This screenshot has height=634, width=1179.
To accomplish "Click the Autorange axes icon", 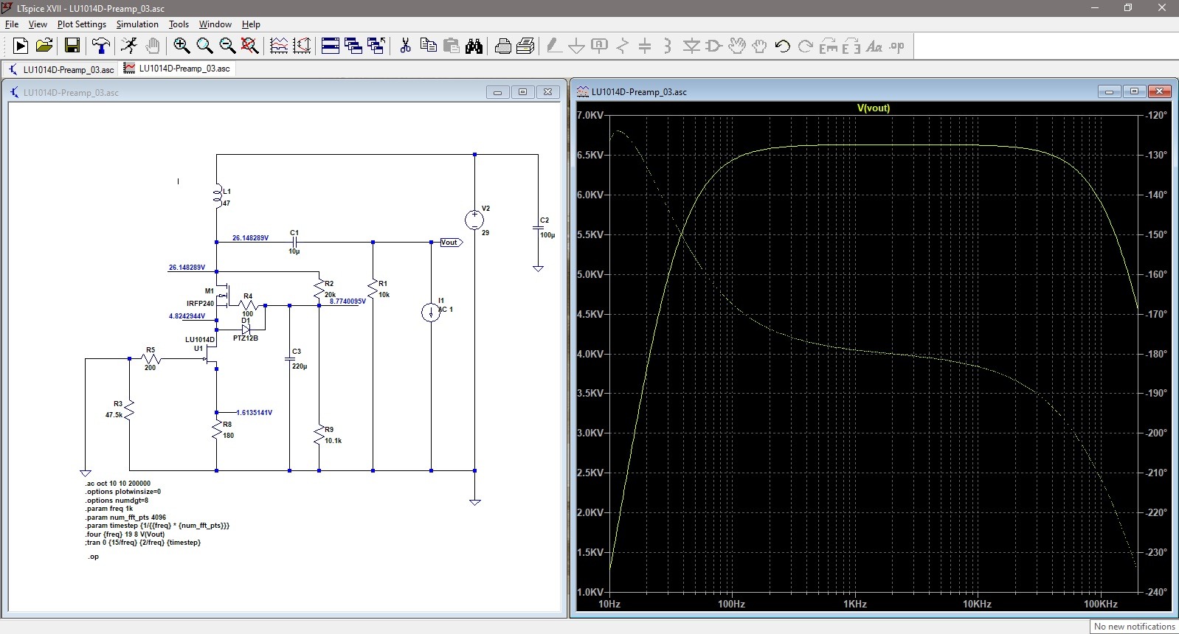I will coord(302,46).
